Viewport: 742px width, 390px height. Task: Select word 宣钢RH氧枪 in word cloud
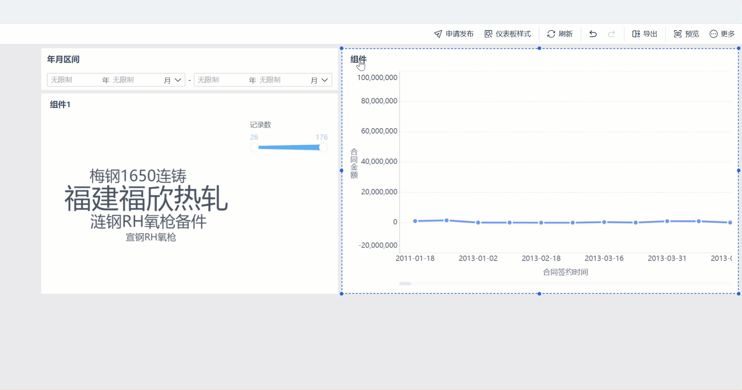151,237
